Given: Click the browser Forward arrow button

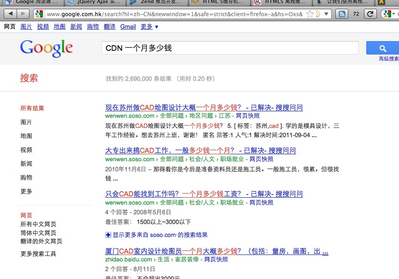Looking at the screenshot, I should [23, 14].
